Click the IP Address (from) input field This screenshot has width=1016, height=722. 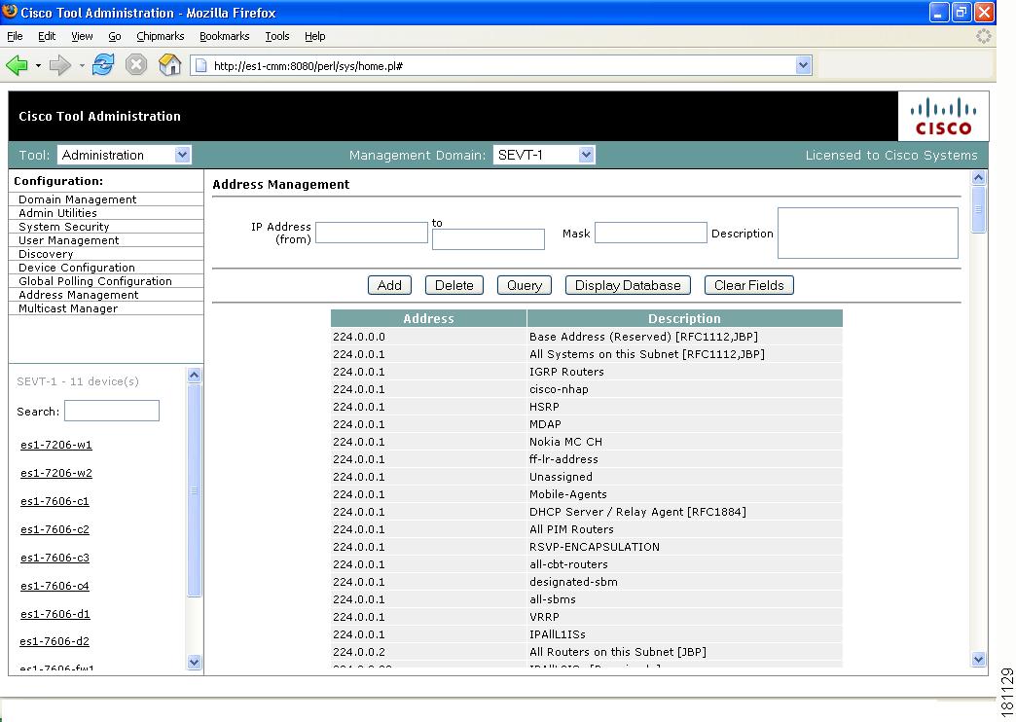tap(372, 233)
